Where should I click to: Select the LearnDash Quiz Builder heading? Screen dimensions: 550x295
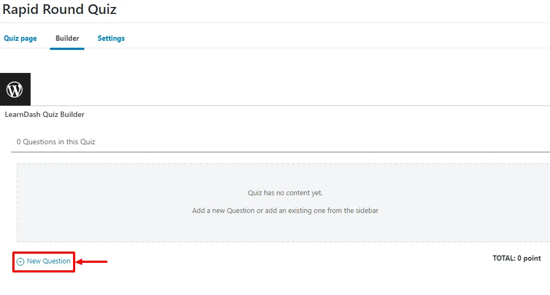[x=45, y=114]
